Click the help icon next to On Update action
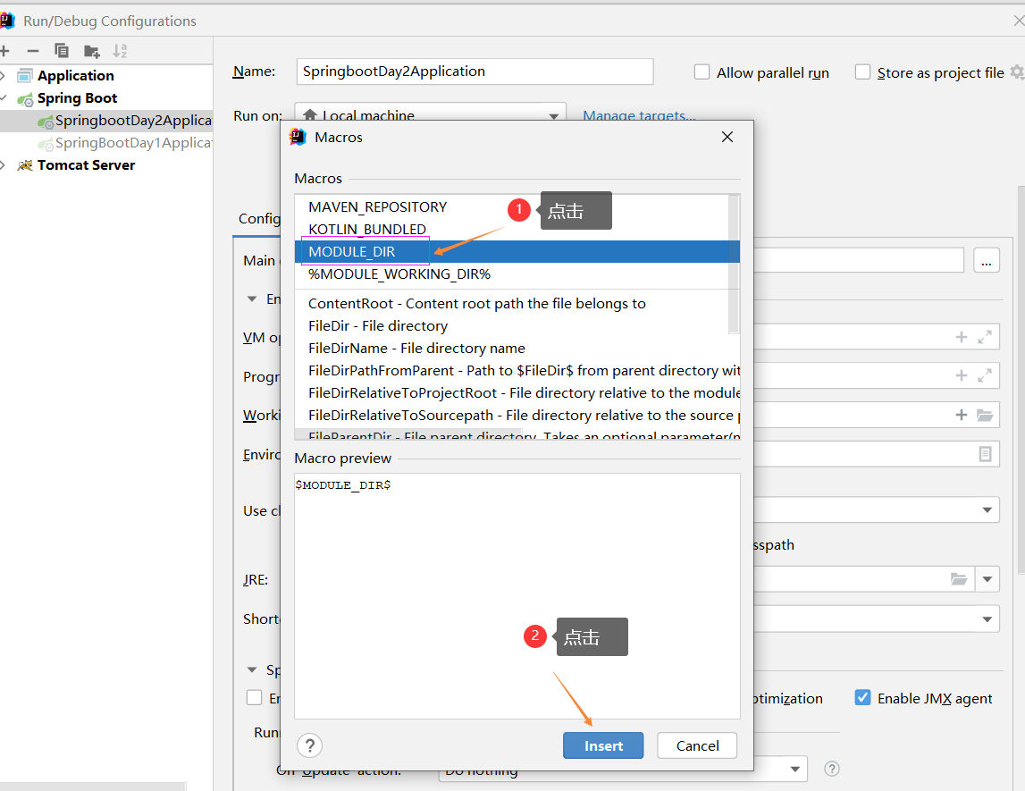This screenshot has height=791, width=1025. pyautogui.click(x=831, y=769)
